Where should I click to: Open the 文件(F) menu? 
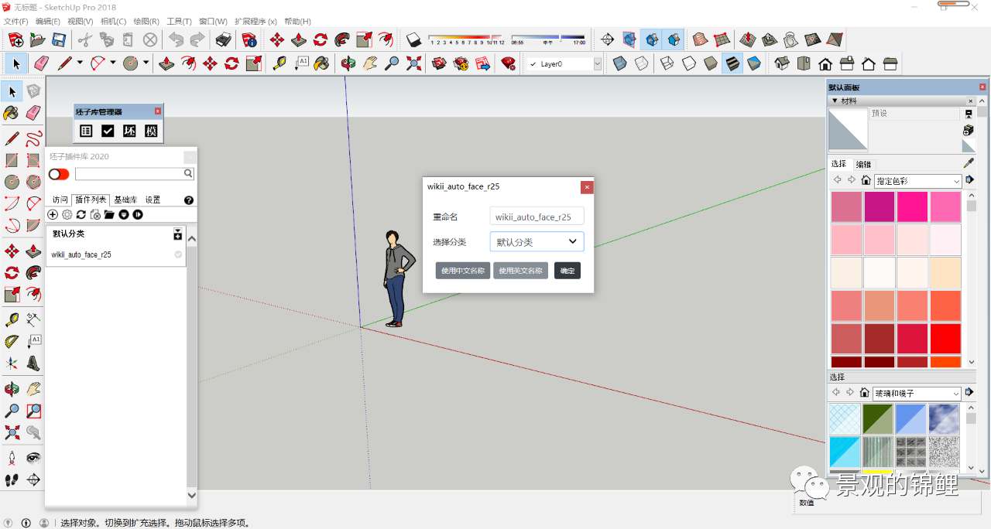(x=15, y=21)
